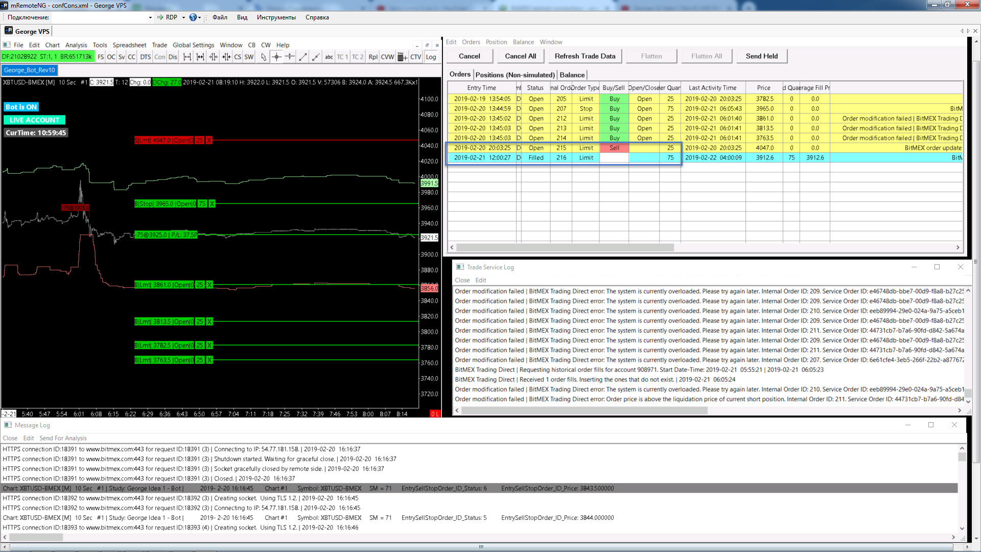Activate the Chart Values crosshair tool

pos(276,57)
